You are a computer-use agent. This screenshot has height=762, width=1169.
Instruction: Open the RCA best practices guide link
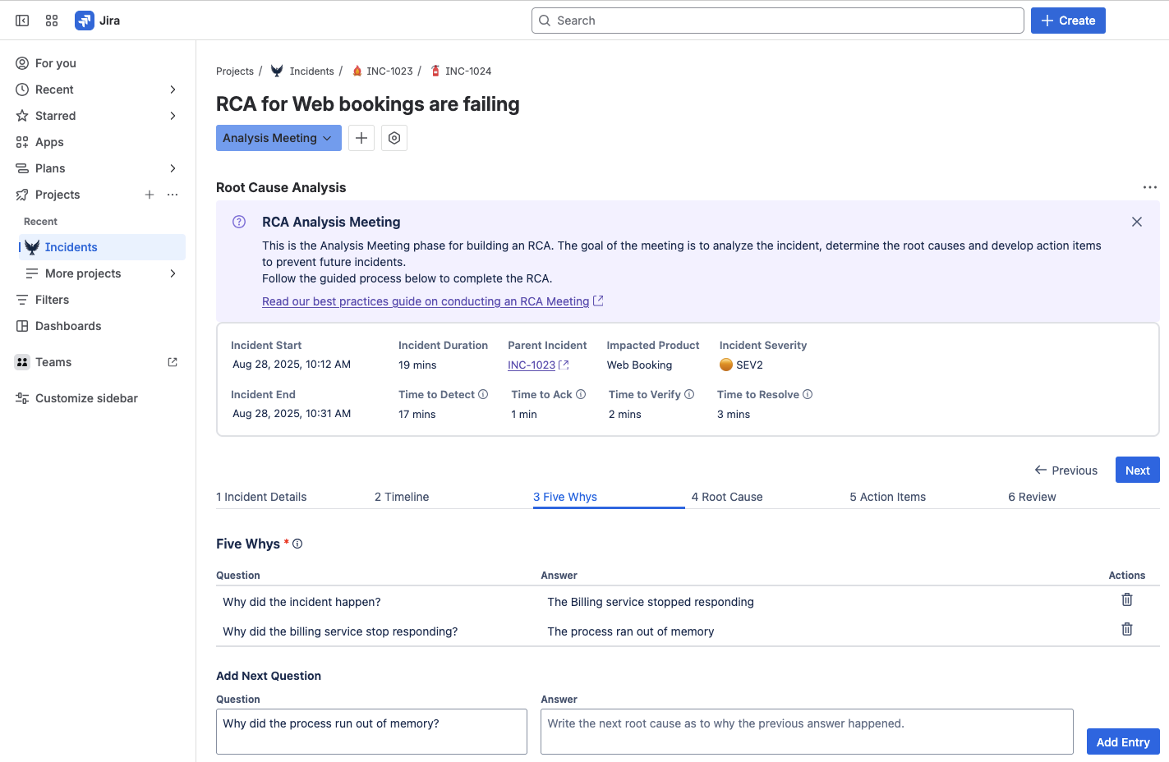click(425, 301)
